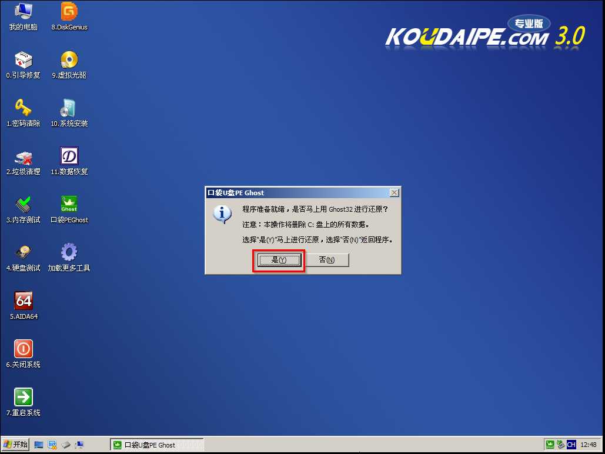Launch the 硬盘测试 disk test tool

(23, 253)
